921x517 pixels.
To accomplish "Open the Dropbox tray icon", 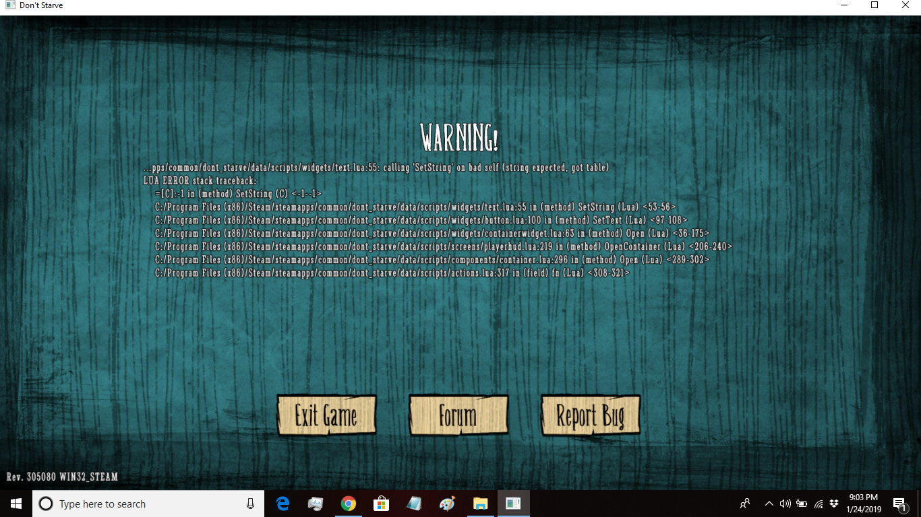I will [834, 504].
